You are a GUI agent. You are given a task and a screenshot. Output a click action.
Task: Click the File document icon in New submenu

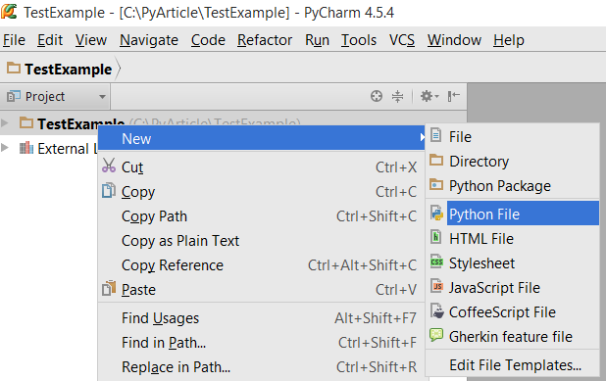pos(436,135)
